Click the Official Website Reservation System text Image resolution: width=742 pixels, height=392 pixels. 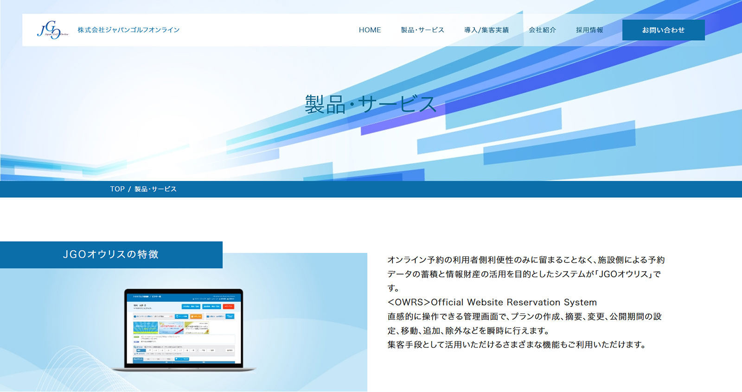click(492, 302)
